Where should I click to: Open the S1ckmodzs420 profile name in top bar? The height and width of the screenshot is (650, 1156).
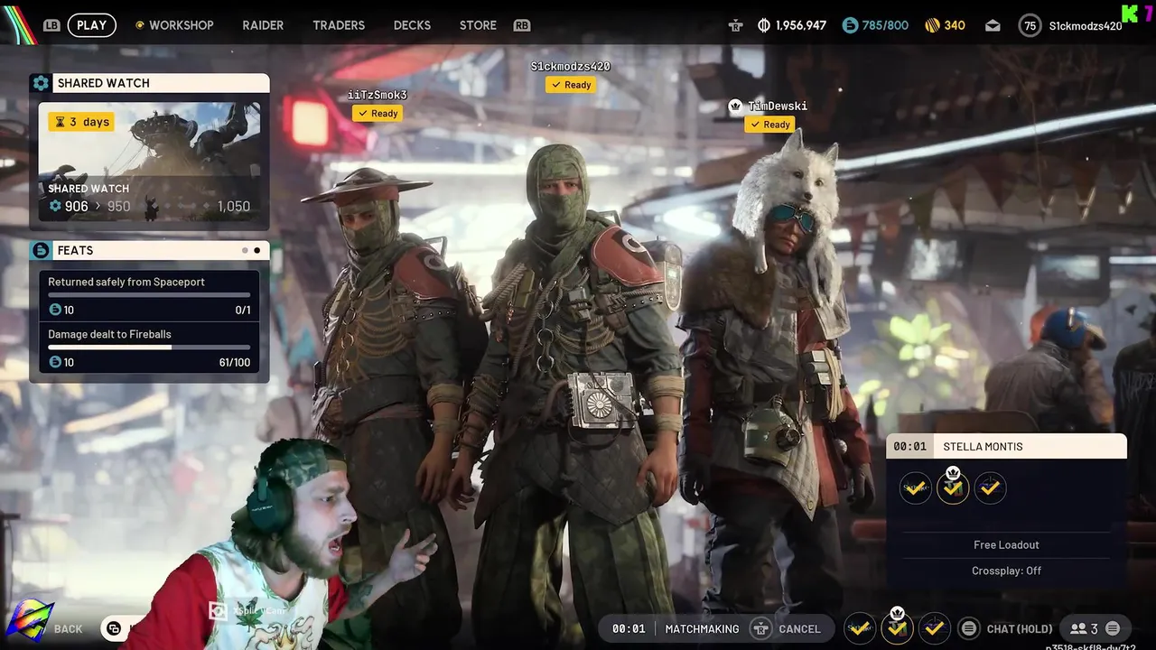tap(1086, 26)
